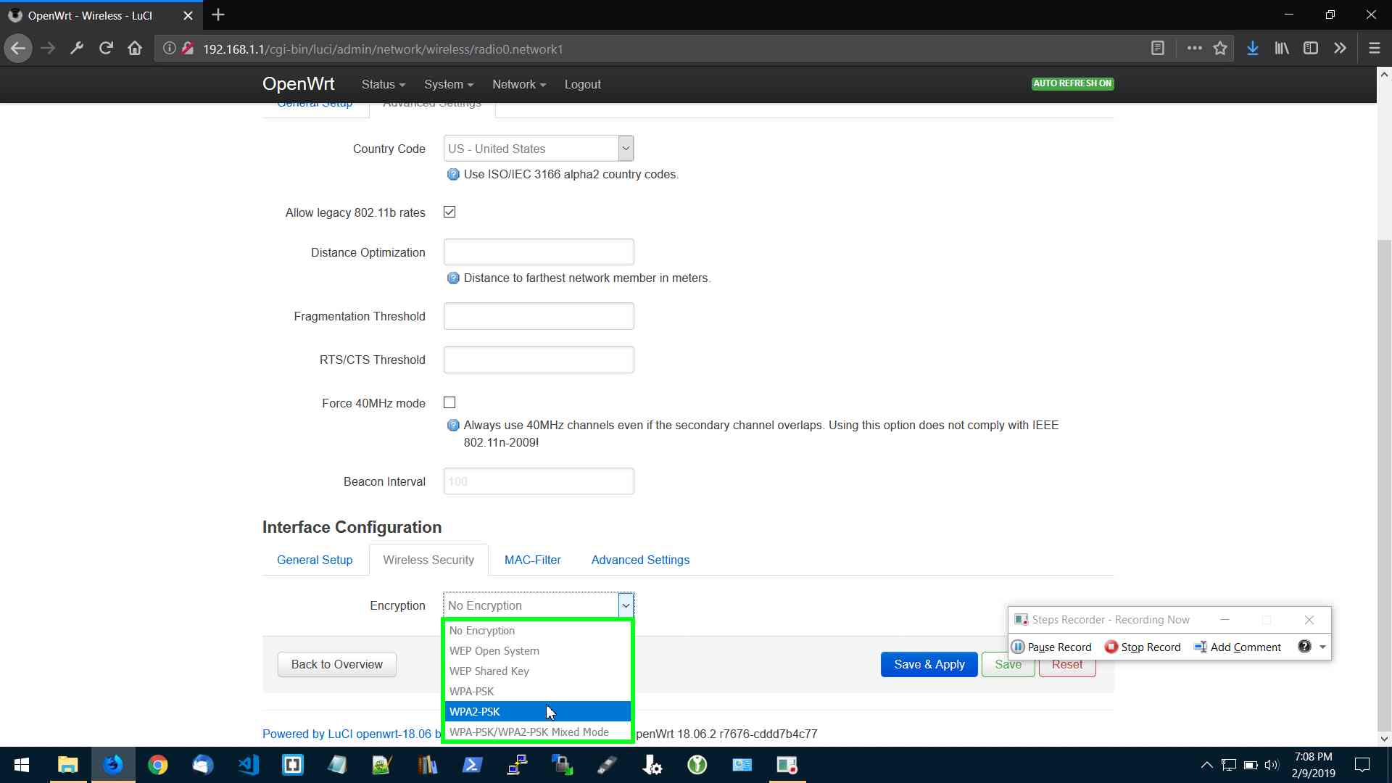Click the Stop Record icon
1392x783 pixels.
pos(1111,647)
